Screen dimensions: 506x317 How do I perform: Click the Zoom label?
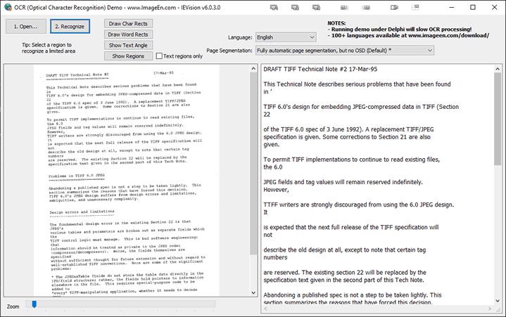[13, 306]
